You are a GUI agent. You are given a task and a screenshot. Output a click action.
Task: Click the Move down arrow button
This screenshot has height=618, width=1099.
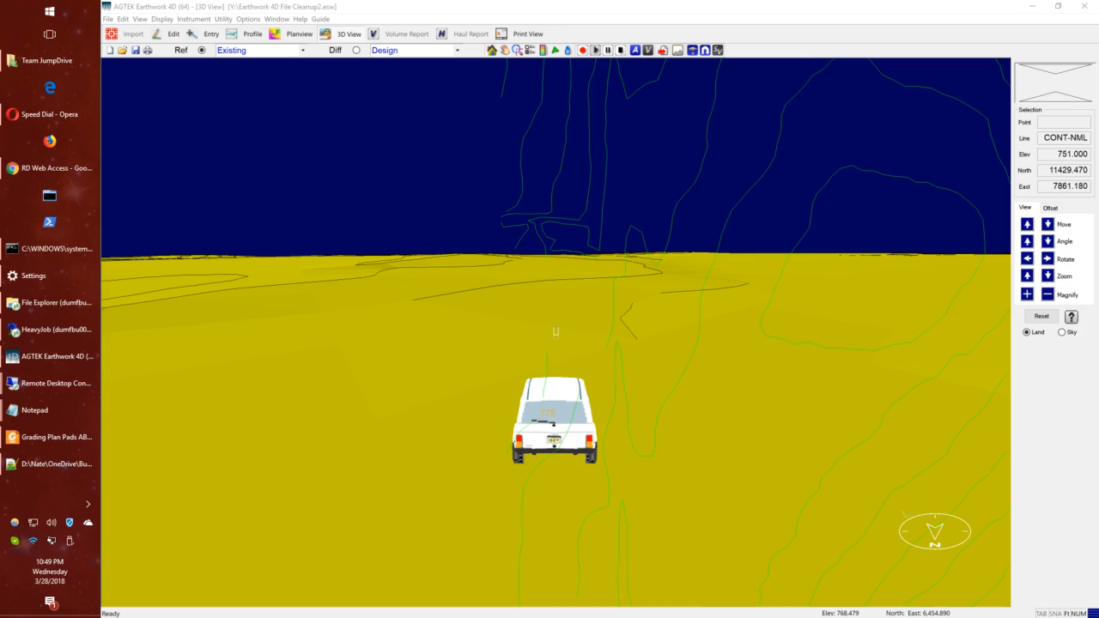pyautogui.click(x=1047, y=224)
